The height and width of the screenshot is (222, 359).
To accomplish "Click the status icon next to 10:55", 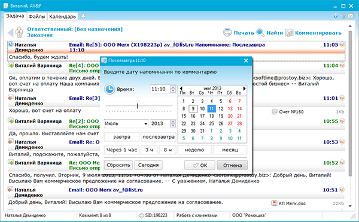I will click(342, 121).
